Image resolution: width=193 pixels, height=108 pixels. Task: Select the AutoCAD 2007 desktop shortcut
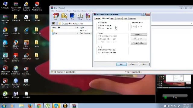(5, 57)
